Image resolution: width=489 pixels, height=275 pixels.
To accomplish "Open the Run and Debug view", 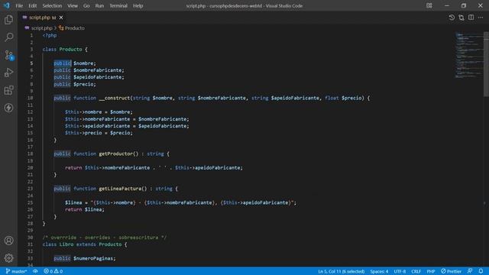I will pyautogui.click(x=8, y=73).
